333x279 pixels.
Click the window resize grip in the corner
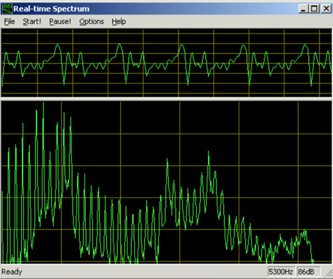[x=328, y=272]
